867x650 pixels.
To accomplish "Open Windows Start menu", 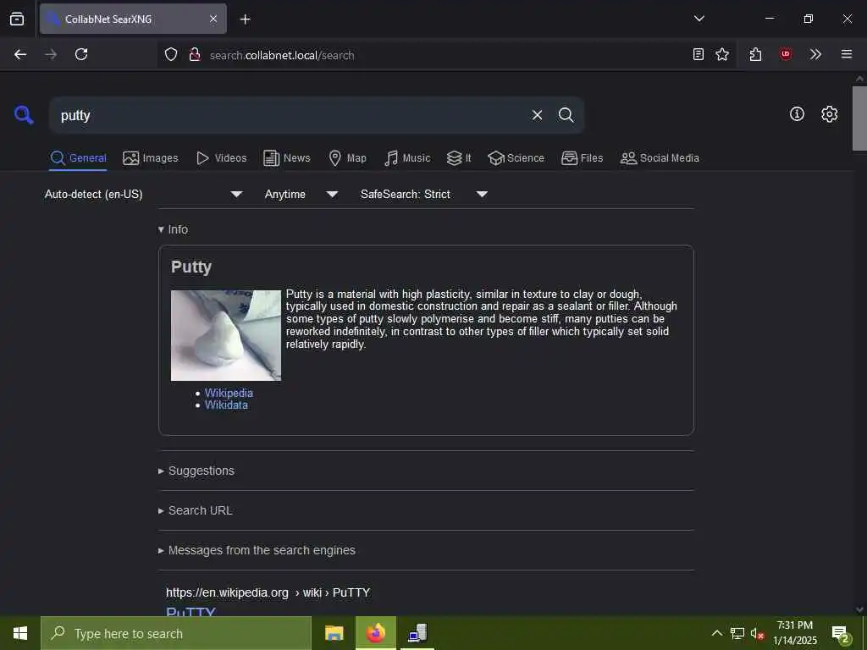I will tap(20, 633).
